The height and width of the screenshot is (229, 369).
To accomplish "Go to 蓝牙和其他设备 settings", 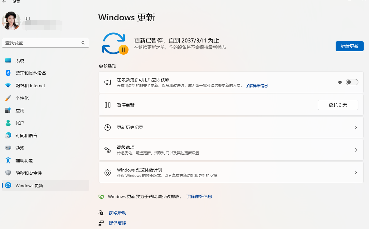I will [46, 73].
